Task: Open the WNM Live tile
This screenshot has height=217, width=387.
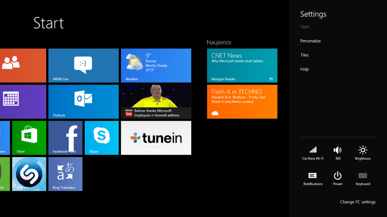Action: coord(83,65)
